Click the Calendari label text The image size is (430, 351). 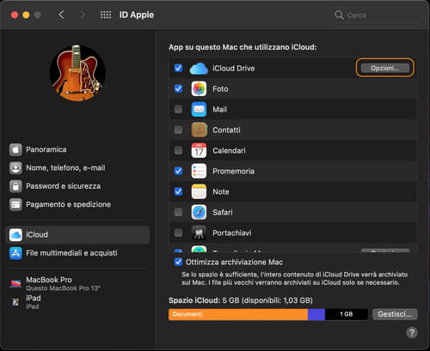pos(229,150)
